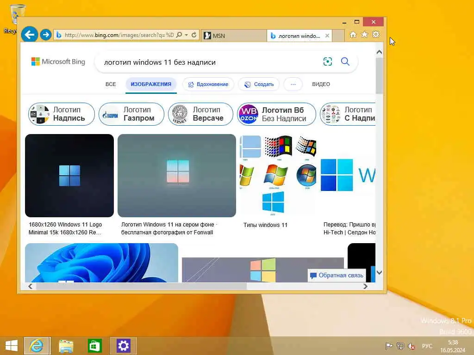Choose the 'Логотип Газпром' suggestion chip
This screenshot has width=474, height=355.
coord(131,114)
